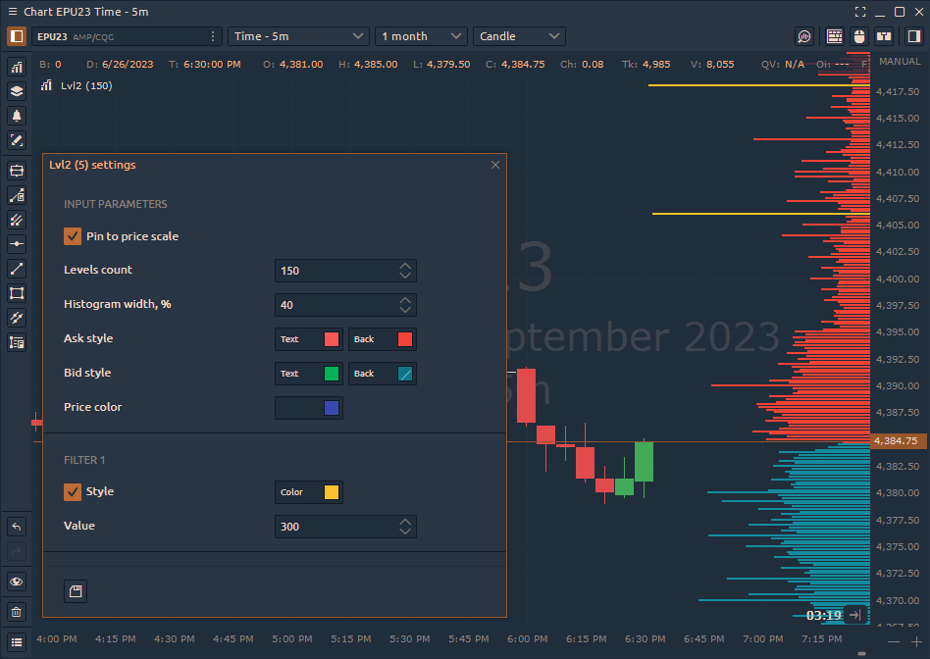The image size is (930, 659).
Task: Click the trash delete icon in the sidebar
Action: point(16,611)
